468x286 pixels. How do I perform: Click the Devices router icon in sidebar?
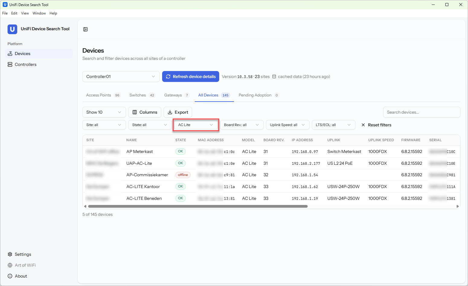click(x=10, y=54)
